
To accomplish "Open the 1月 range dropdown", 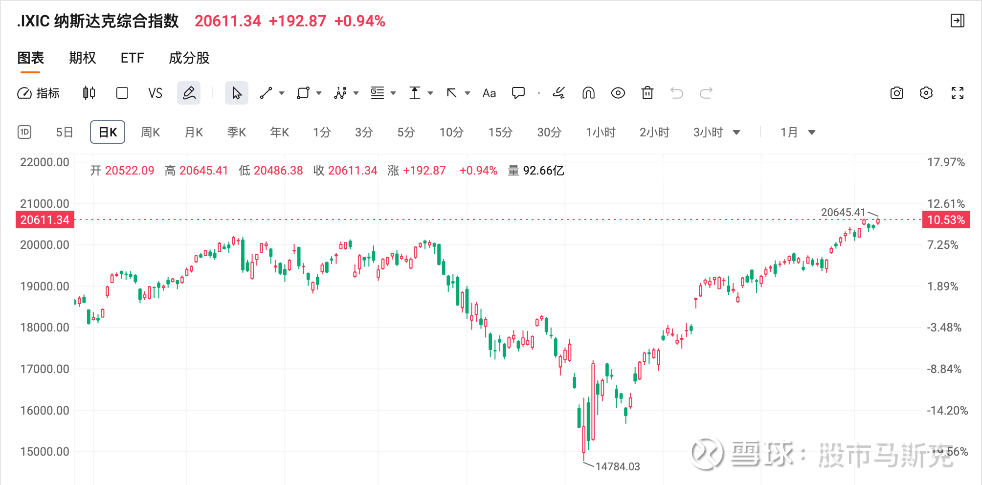I will (798, 132).
